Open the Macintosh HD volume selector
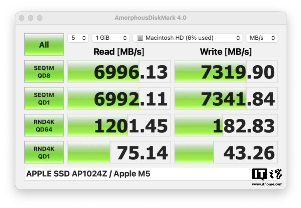Viewport: 301px width, 208px height. click(x=188, y=38)
